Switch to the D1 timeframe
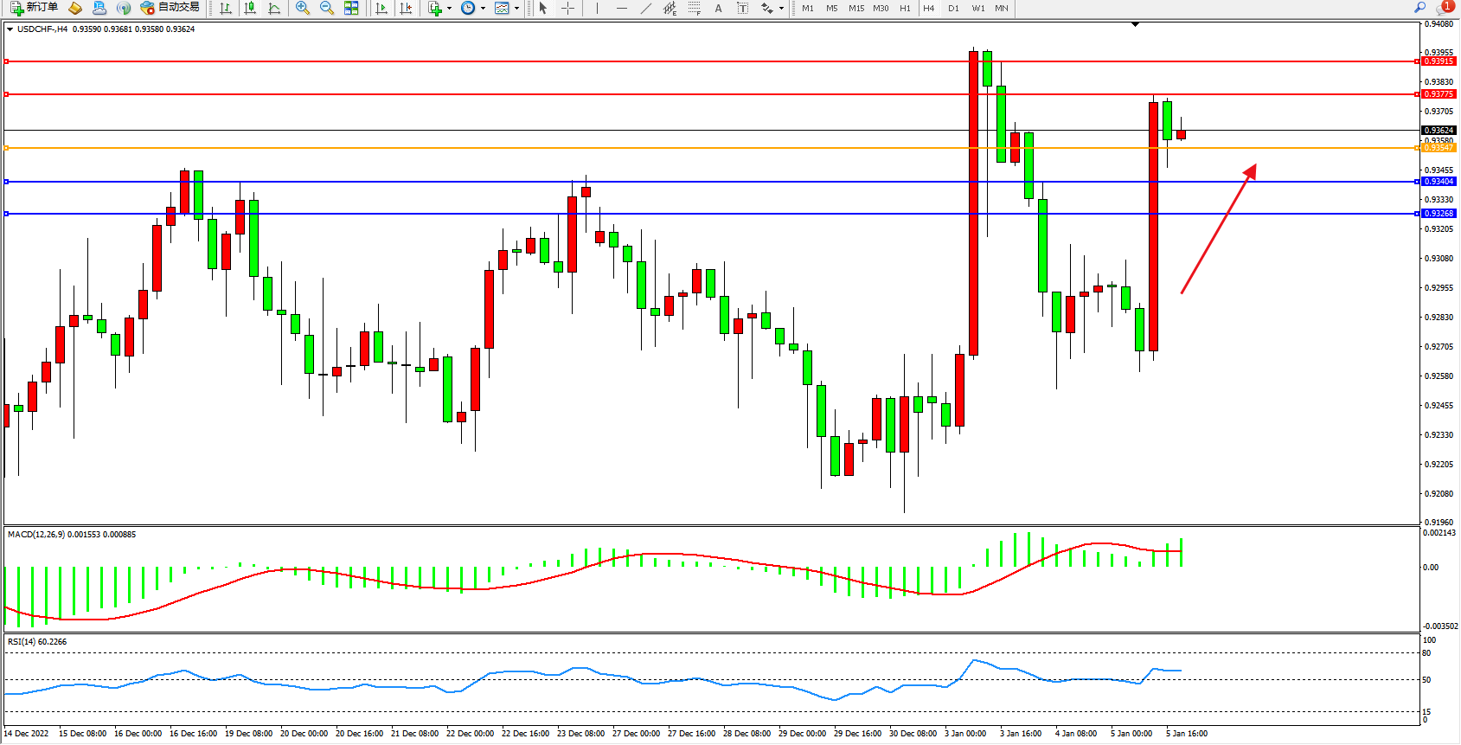1461x745 pixels. pyautogui.click(x=953, y=8)
